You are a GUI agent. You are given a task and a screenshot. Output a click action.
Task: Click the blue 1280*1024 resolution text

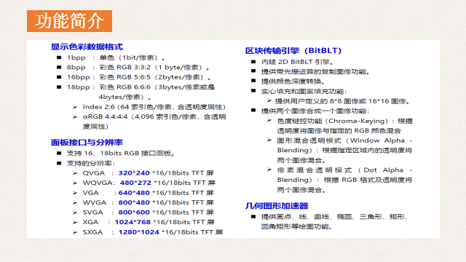(139, 232)
